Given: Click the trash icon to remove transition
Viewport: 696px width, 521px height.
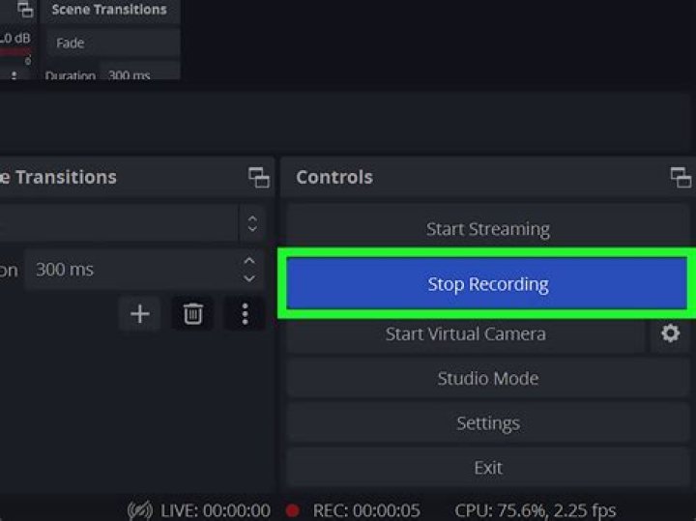Looking at the screenshot, I should pyautogui.click(x=193, y=314).
